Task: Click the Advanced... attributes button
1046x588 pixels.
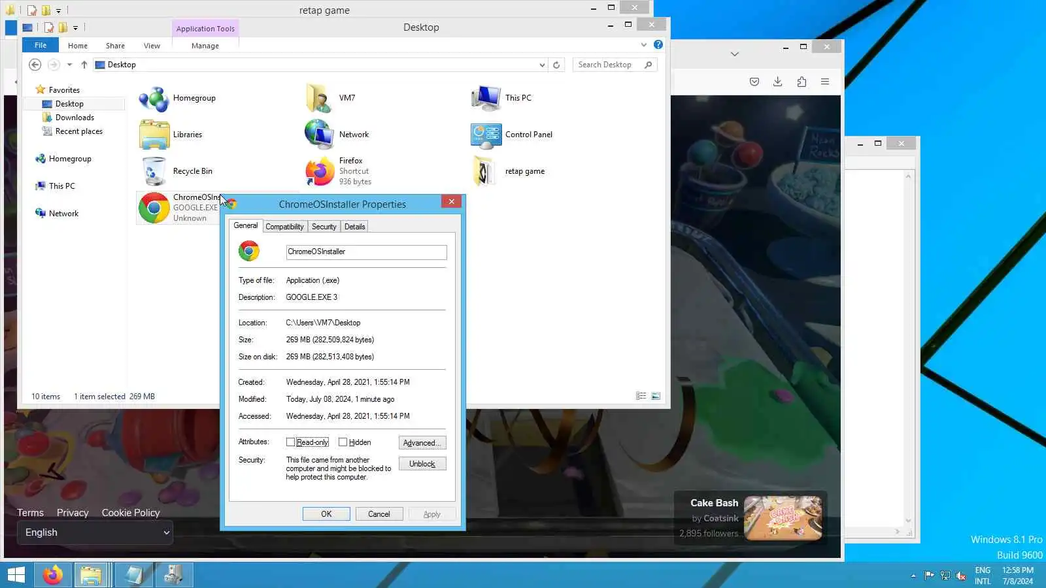Action: [x=422, y=443]
